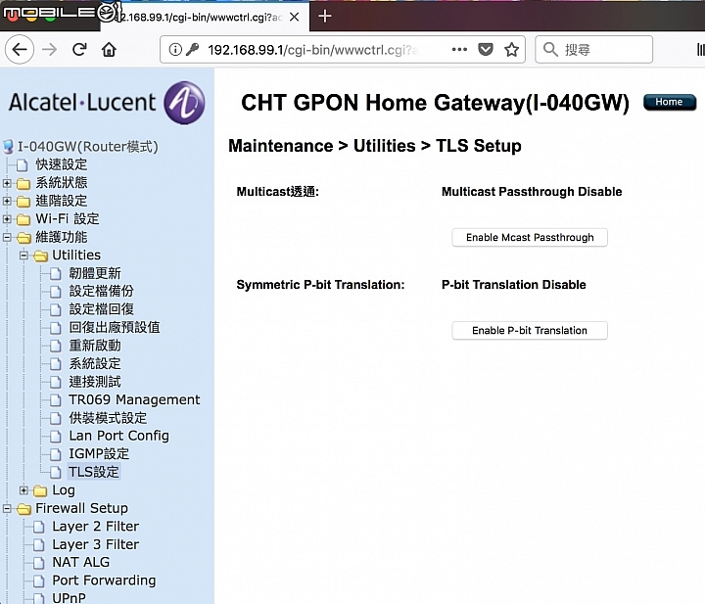Viewport: 705px width, 604px height.
Task: Expand the Log tree node
Action: 23,489
